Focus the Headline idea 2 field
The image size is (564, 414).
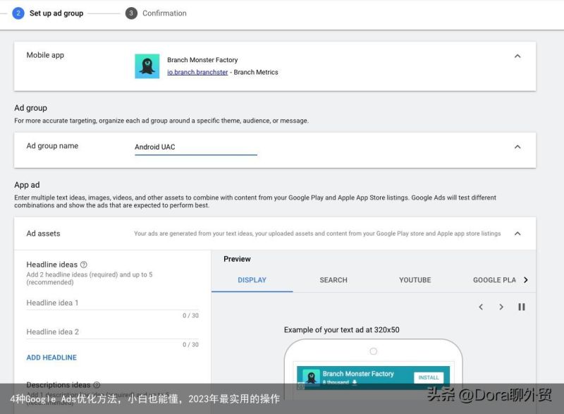tap(113, 332)
